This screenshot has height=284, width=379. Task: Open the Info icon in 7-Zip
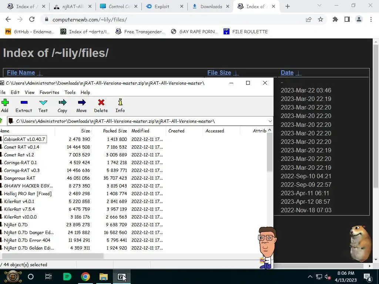point(120,102)
